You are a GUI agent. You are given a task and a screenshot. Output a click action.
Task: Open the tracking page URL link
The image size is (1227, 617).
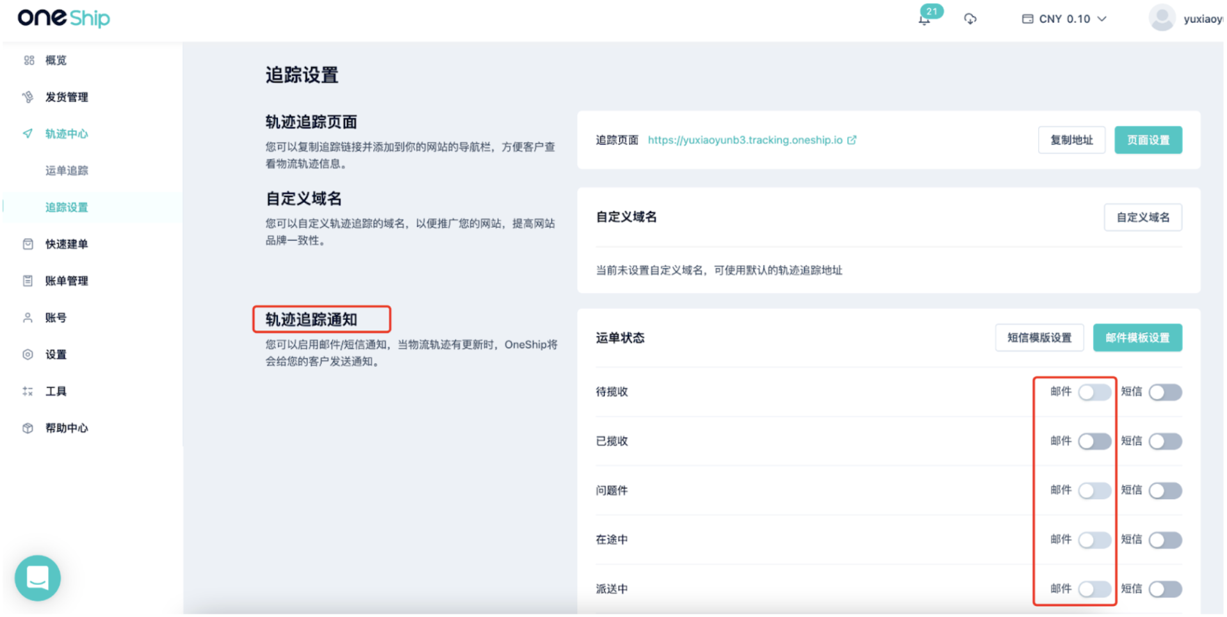(745, 140)
